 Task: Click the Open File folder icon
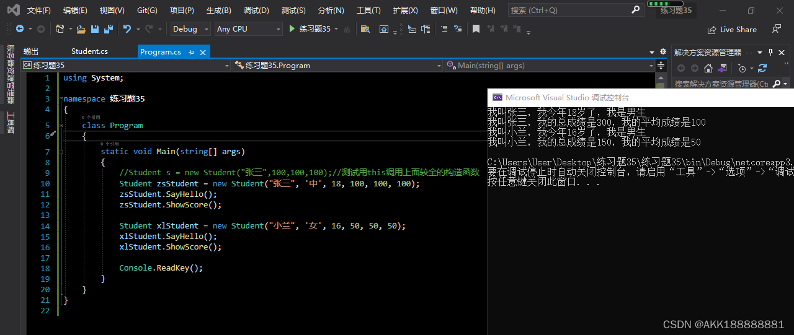point(81,29)
